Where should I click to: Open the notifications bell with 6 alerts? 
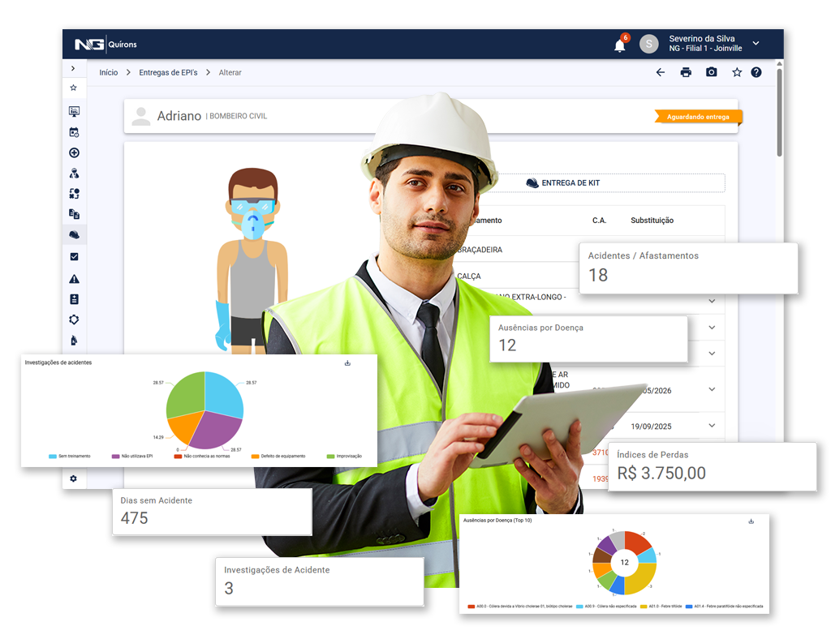tap(619, 45)
